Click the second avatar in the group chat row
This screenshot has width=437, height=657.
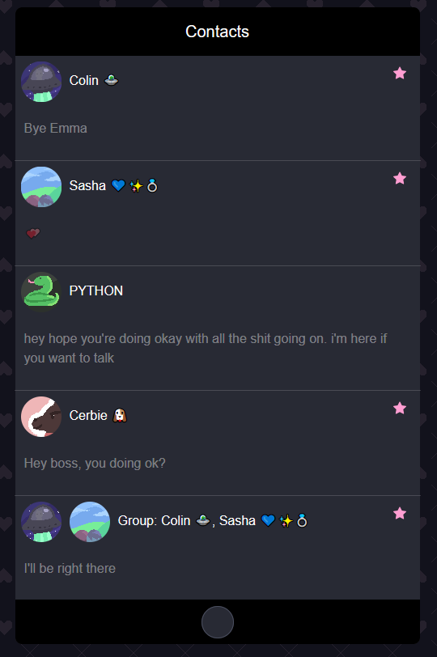pos(90,522)
